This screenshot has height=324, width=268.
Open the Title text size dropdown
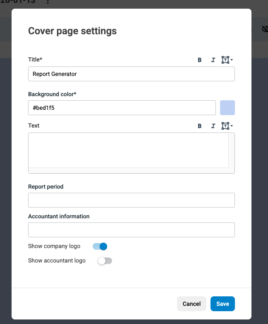[227, 60]
